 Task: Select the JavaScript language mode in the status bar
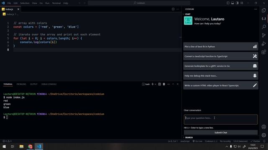tap(185, 141)
